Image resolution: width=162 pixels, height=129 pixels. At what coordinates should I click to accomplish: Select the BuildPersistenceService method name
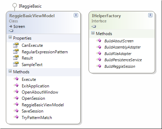123,60
